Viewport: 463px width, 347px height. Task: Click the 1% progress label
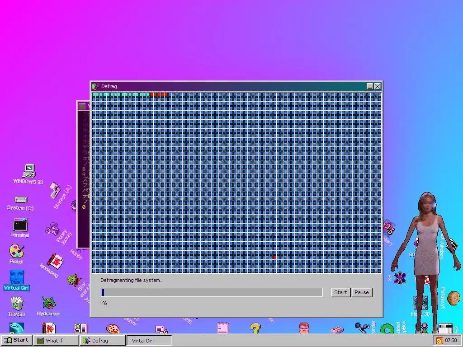tap(104, 303)
